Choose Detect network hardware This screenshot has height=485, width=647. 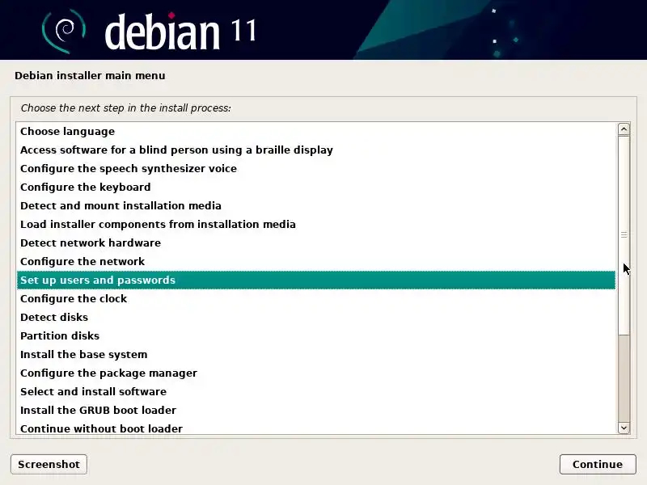point(316,243)
